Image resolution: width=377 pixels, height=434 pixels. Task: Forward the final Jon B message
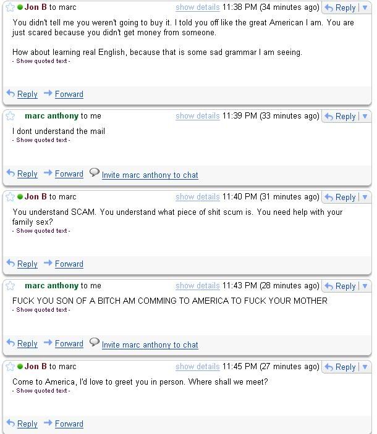(x=69, y=424)
